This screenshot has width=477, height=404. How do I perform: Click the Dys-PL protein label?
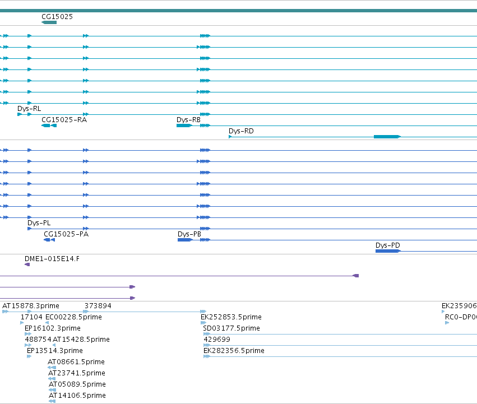tap(39, 223)
